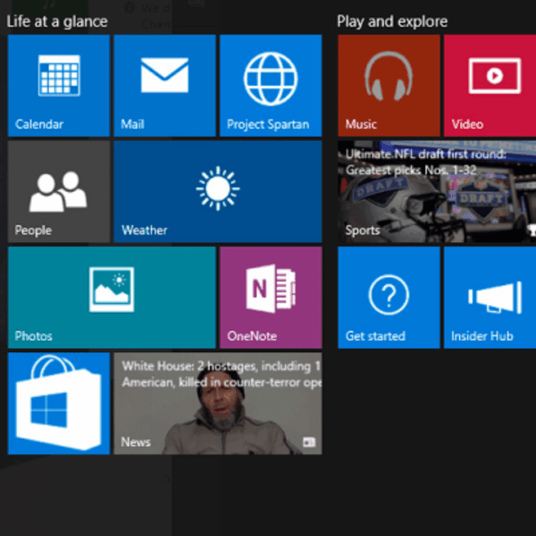Open the Video tile
This screenshot has width=536, height=536.
click(490, 86)
